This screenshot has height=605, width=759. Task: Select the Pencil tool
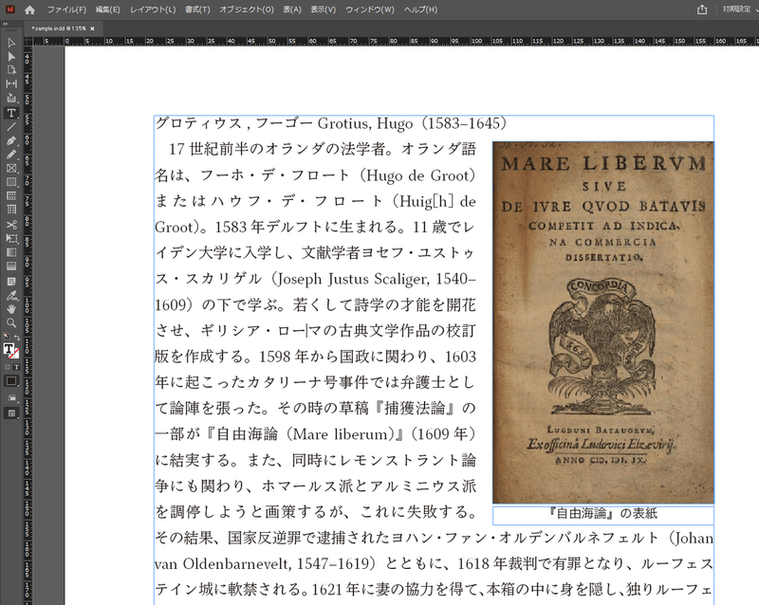point(11,155)
